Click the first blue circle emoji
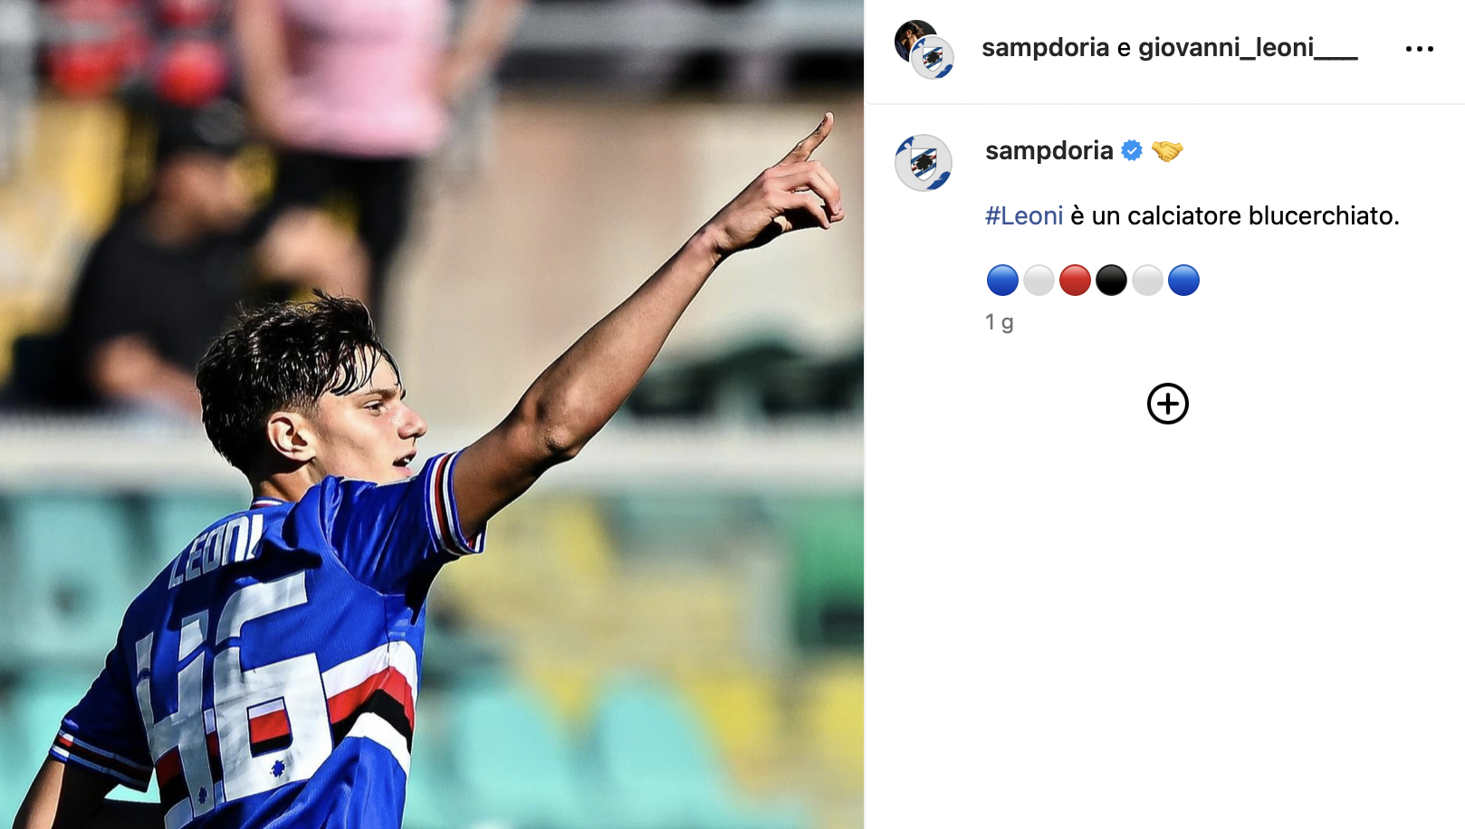 [x=1002, y=280]
